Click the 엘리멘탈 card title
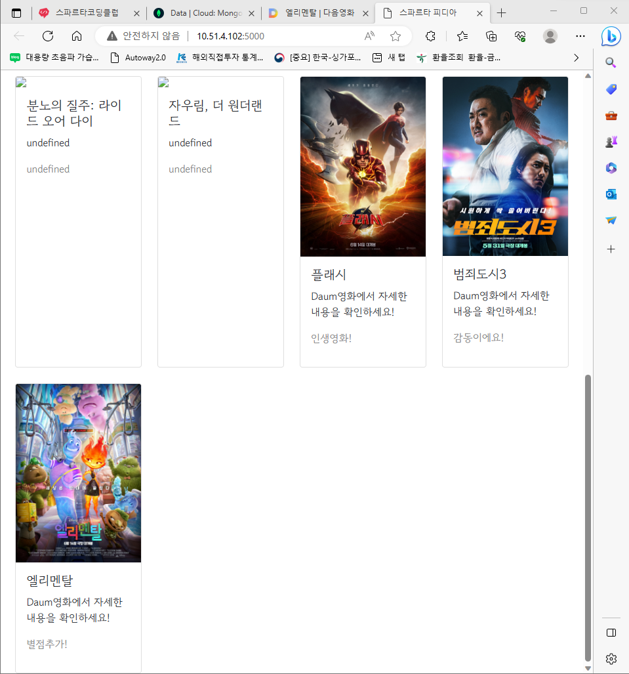The height and width of the screenshot is (674, 629). [50, 581]
